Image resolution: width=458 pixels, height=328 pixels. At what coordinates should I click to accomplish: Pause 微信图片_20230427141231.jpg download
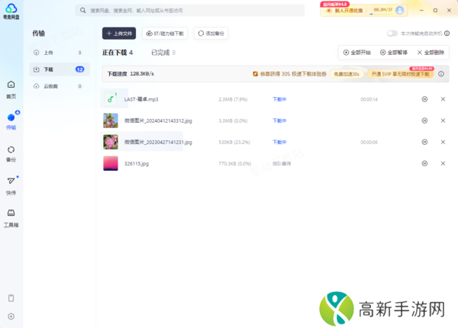click(424, 142)
